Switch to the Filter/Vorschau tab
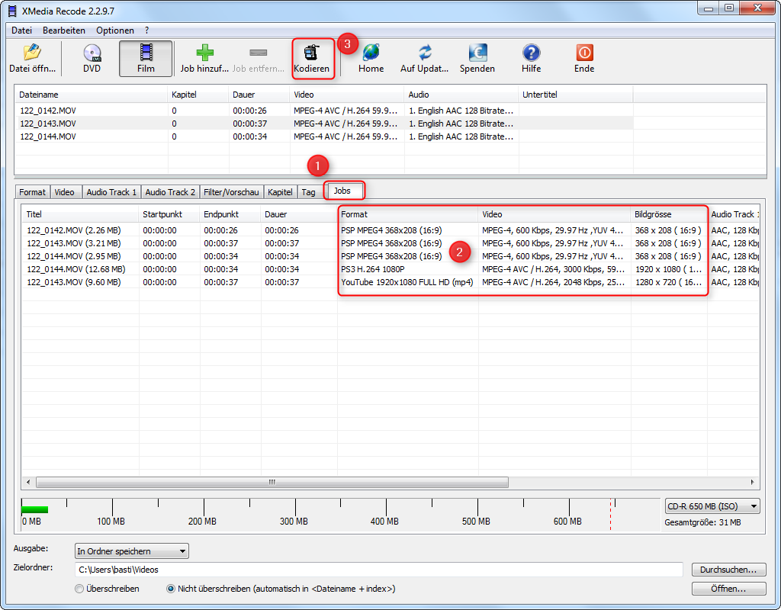This screenshot has height=610, width=781. (231, 192)
